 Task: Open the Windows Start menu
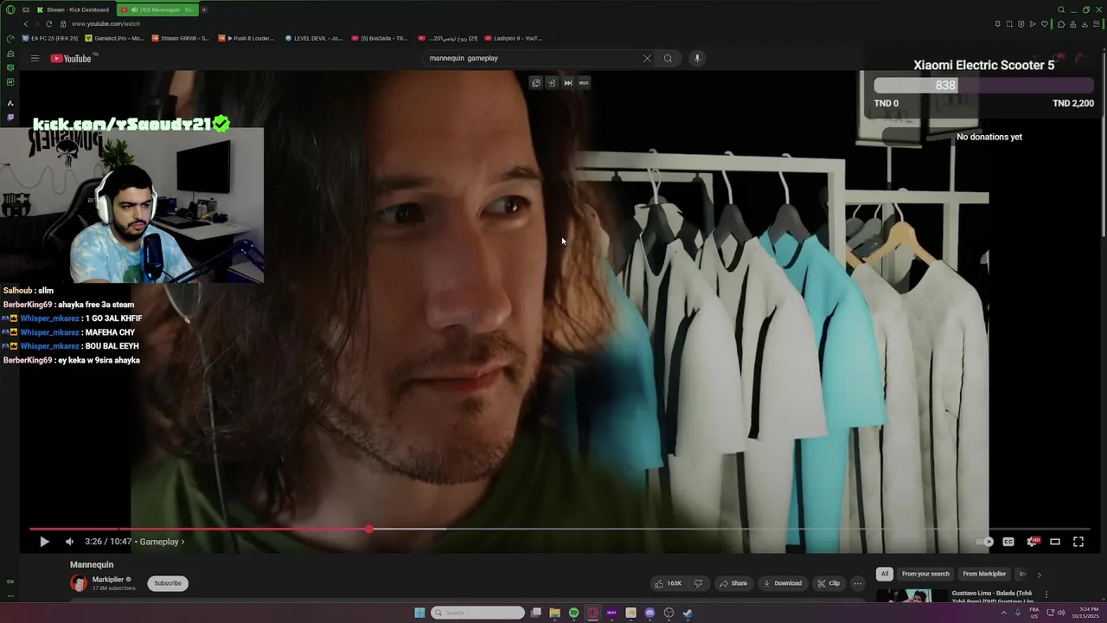[x=419, y=613]
